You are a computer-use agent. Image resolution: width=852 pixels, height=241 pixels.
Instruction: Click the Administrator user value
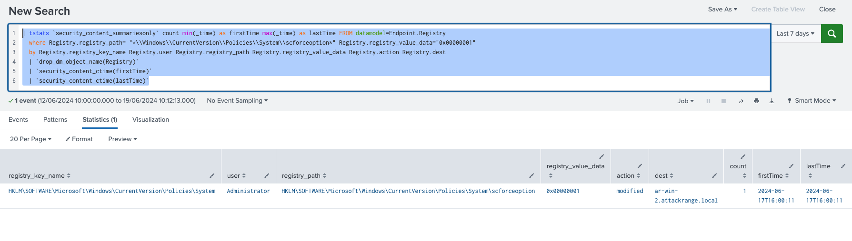[x=249, y=191]
